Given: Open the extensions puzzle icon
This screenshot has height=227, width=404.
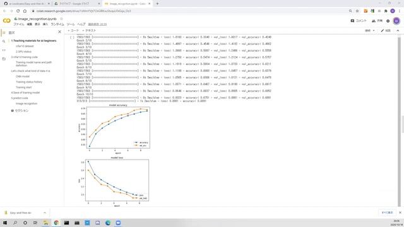Looking at the screenshot, I should 386,11.
